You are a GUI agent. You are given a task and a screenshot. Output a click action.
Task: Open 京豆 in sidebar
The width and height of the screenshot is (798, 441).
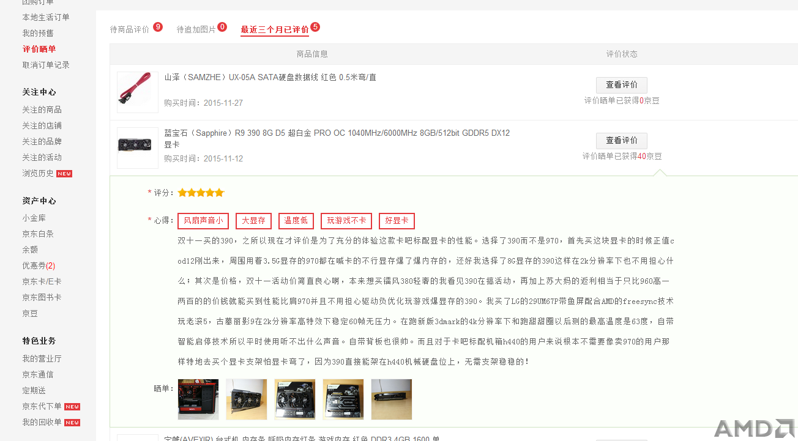30,313
